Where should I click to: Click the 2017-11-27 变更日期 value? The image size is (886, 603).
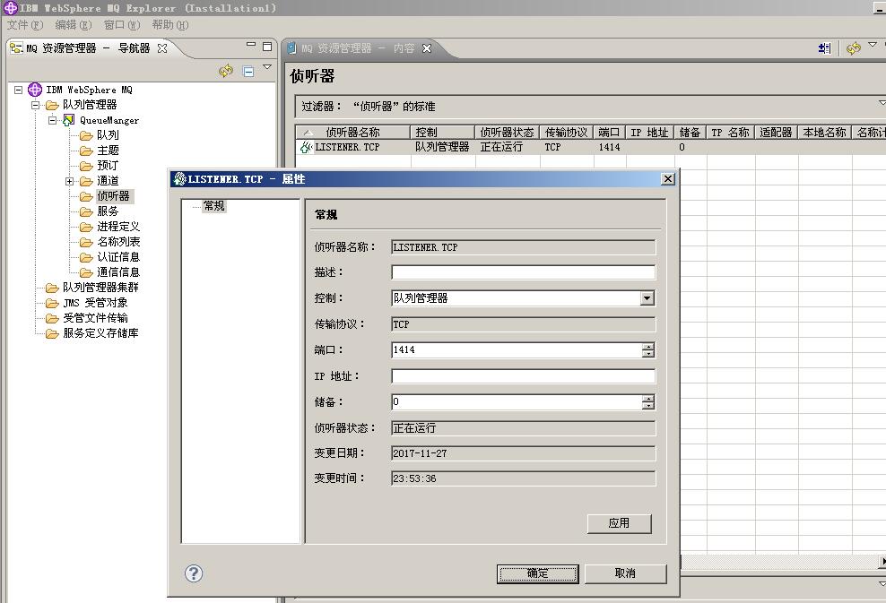click(x=523, y=453)
